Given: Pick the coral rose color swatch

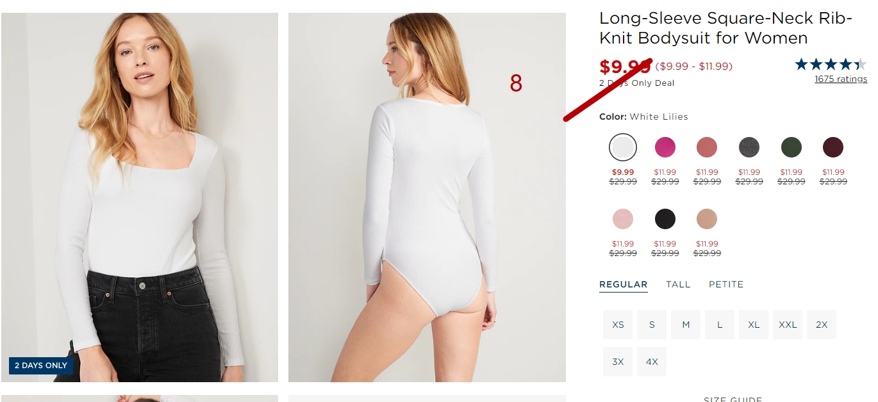Looking at the screenshot, I should coord(707,148).
